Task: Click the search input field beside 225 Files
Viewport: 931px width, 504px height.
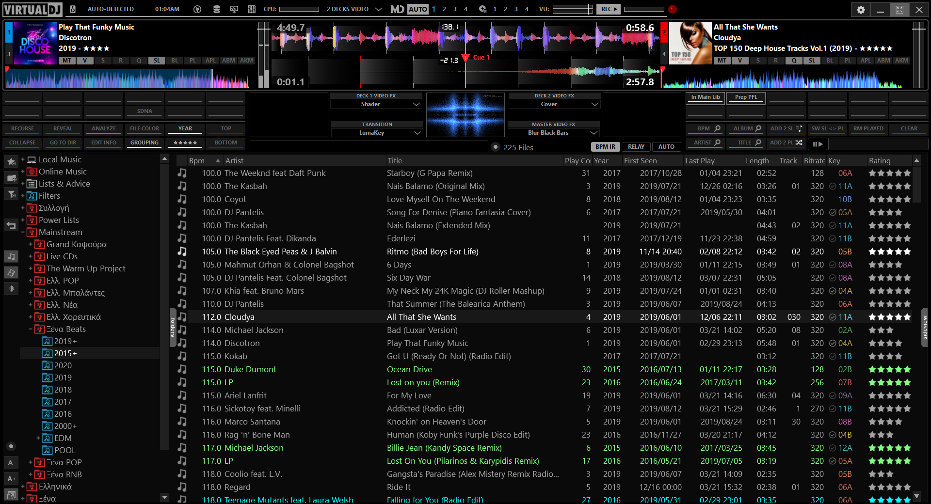Action: coord(369,147)
